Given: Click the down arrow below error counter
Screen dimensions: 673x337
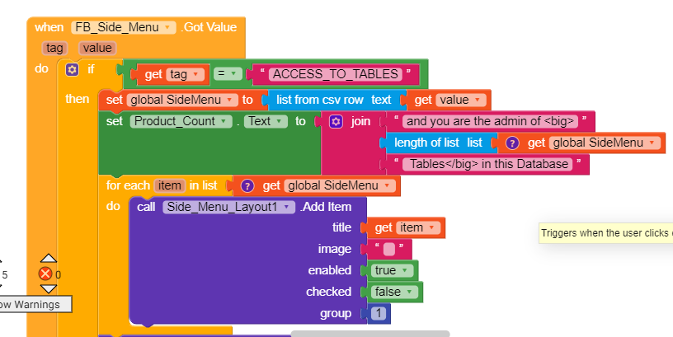Looking at the screenshot, I should 49,288.
